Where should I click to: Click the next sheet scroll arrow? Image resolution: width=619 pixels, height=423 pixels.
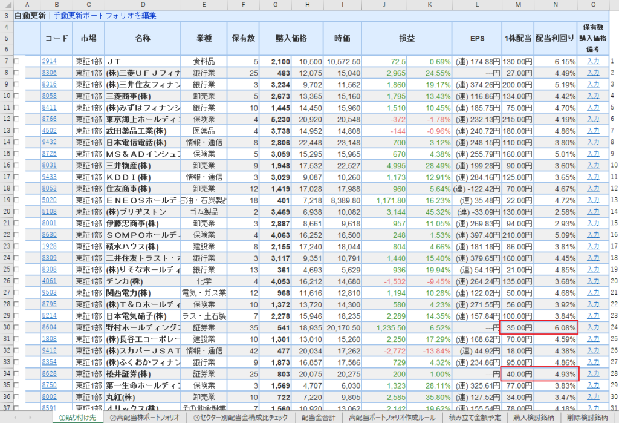(x=30, y=417)
